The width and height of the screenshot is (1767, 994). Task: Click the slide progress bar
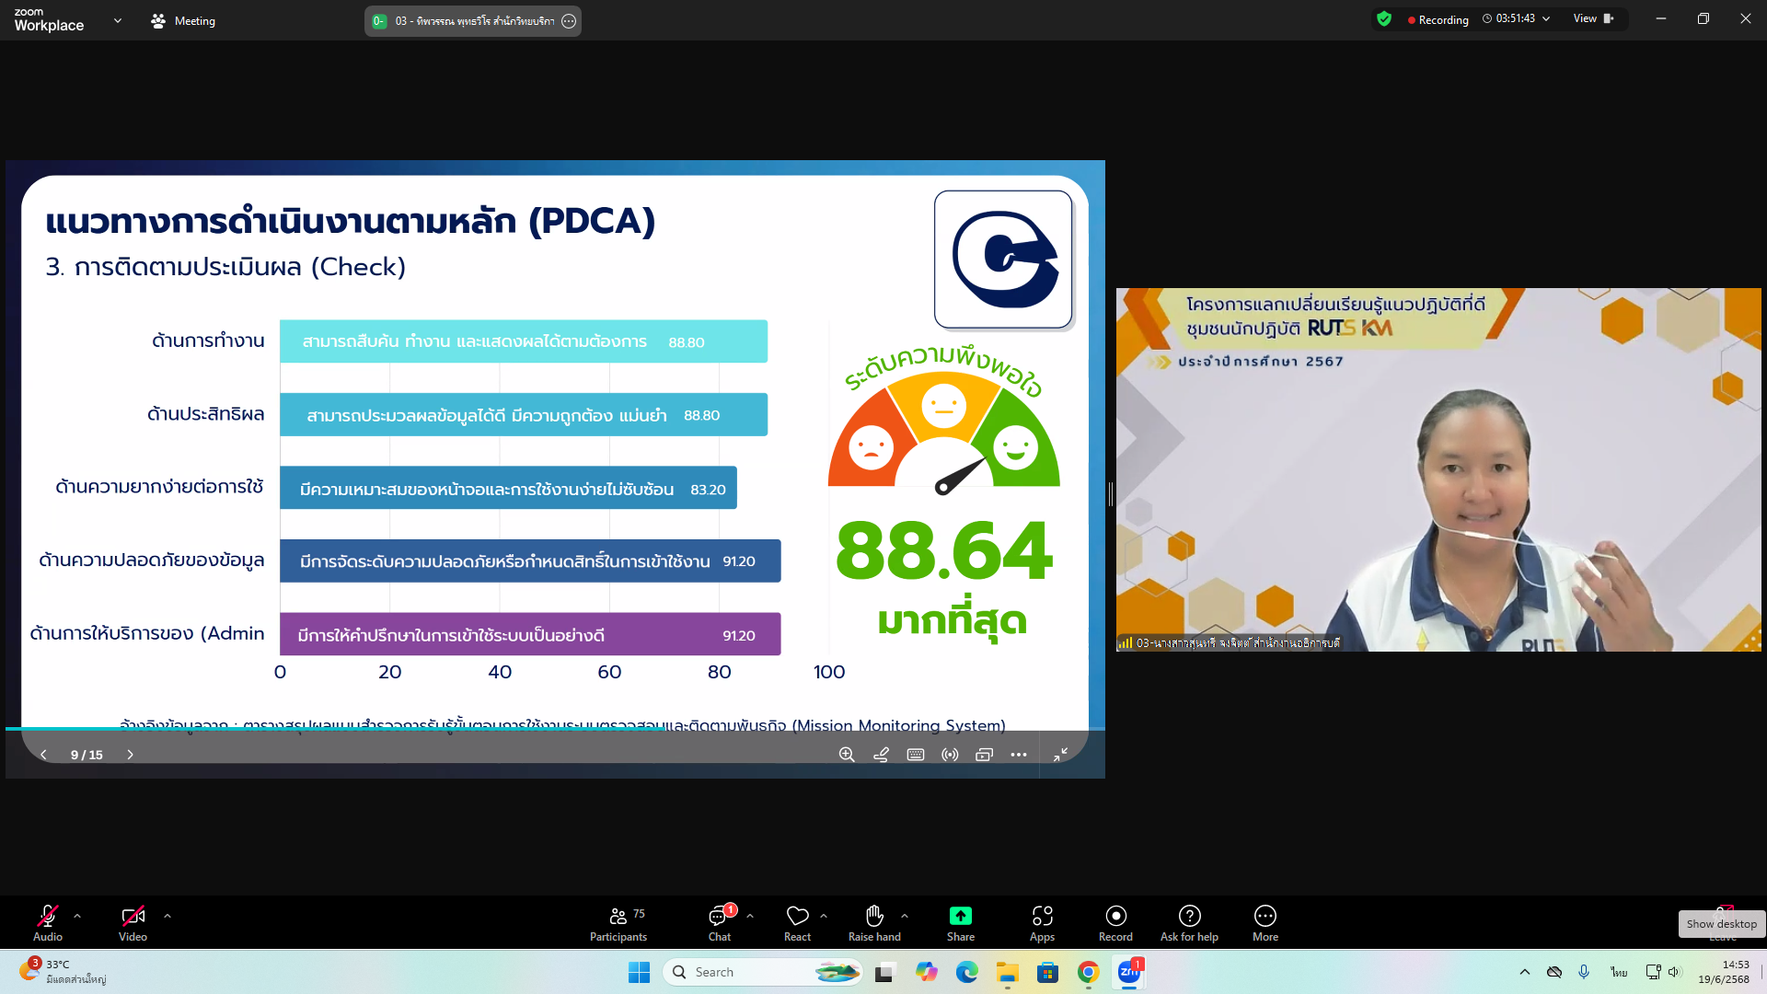555,729
